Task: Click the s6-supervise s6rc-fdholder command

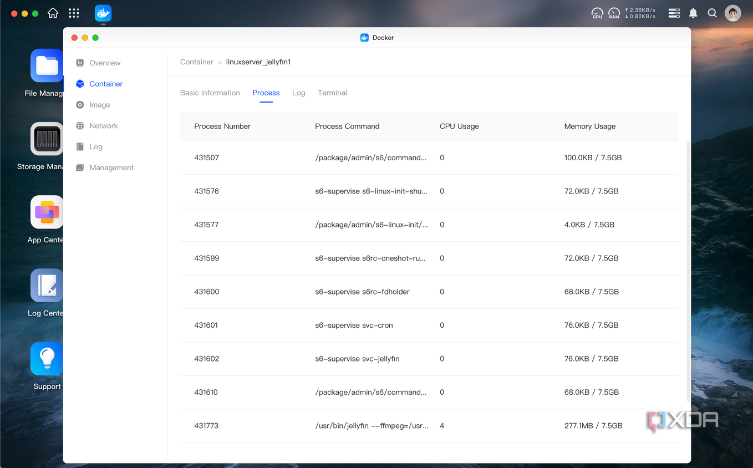Action: click(362, 292)
